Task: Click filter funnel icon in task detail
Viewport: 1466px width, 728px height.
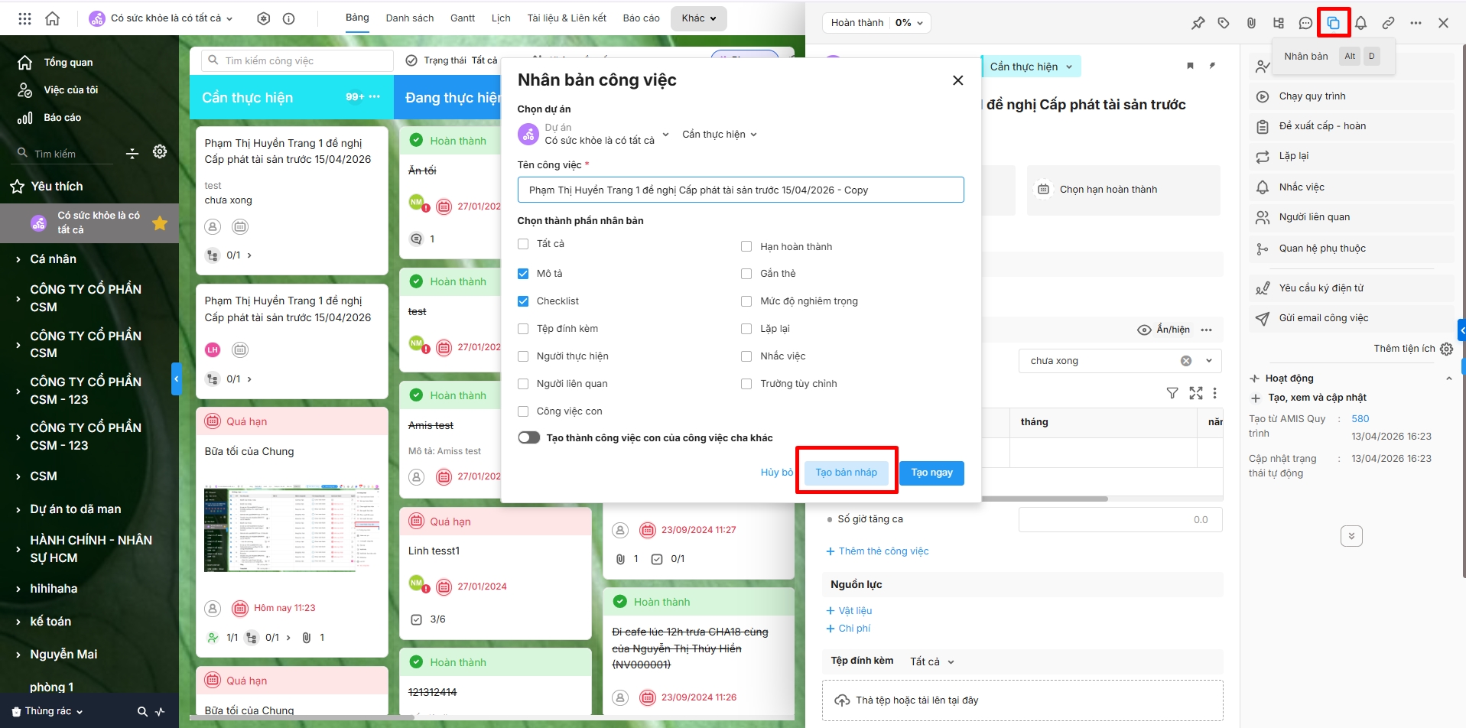Action: click(x=1172, y=393)
